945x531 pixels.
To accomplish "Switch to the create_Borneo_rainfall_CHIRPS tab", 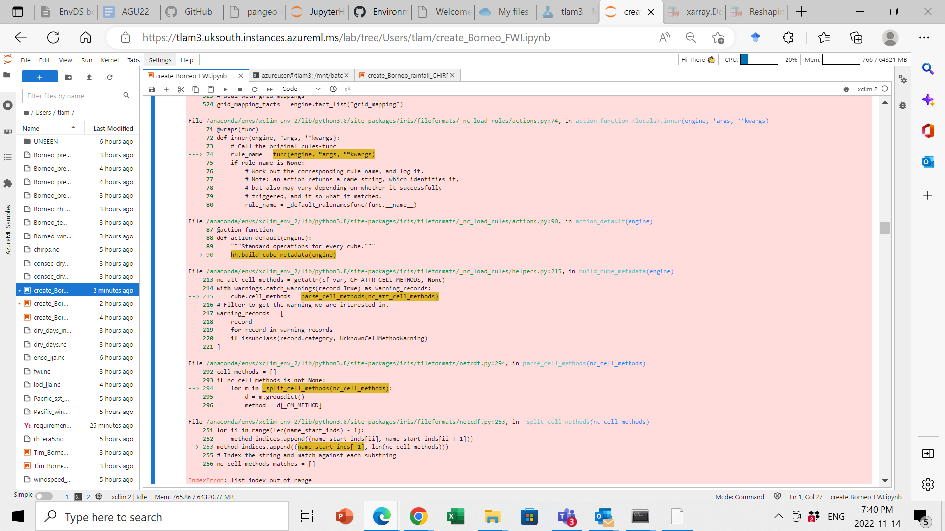I will point(407,75).
